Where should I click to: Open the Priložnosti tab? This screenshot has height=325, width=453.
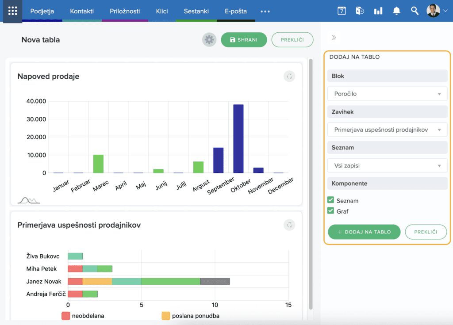(125, 11)
